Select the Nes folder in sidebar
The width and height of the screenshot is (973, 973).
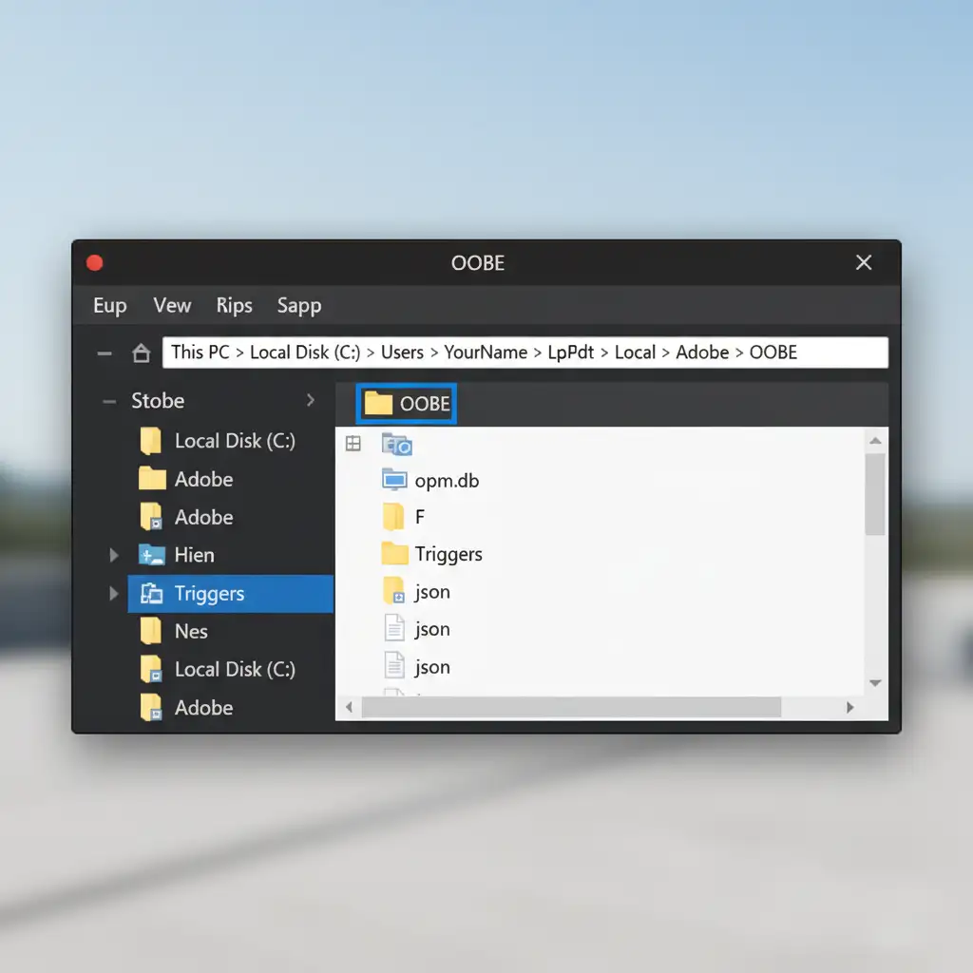pos(190,631)
